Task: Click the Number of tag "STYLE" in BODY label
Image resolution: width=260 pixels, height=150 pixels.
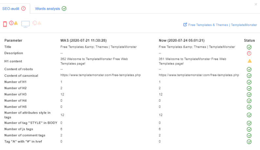Action: (x=31, y=123)
